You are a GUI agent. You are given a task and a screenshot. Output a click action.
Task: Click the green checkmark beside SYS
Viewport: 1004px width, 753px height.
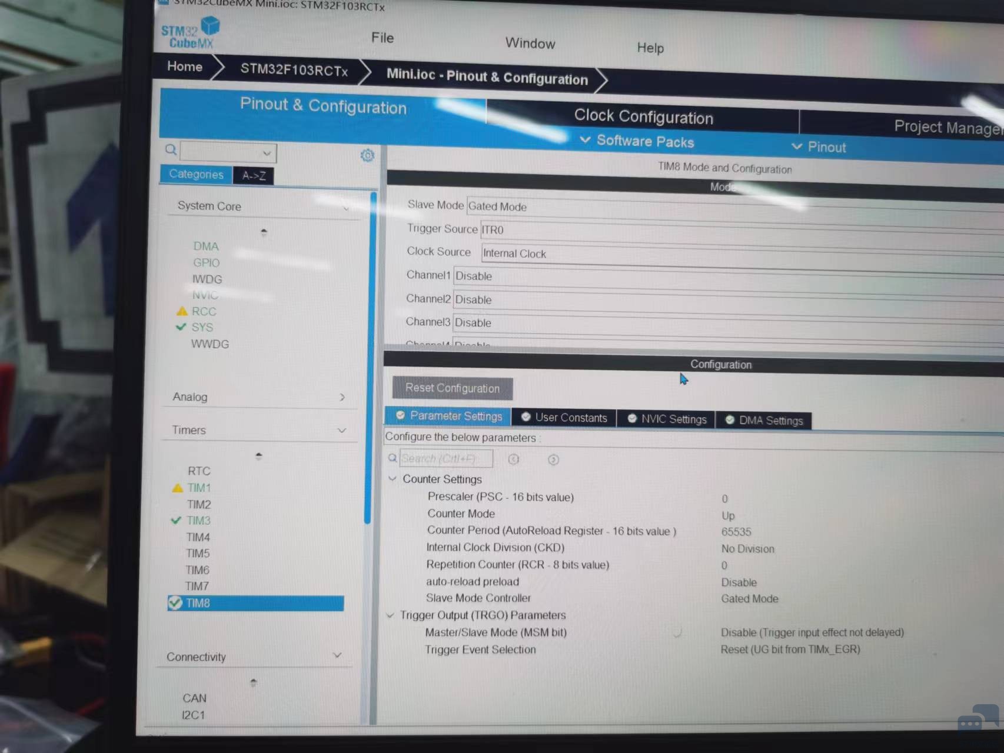tap(181, 327)
